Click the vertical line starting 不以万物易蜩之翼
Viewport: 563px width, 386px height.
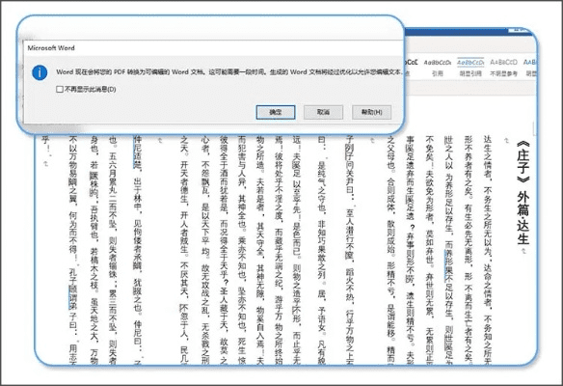click(x=73, y=250)
